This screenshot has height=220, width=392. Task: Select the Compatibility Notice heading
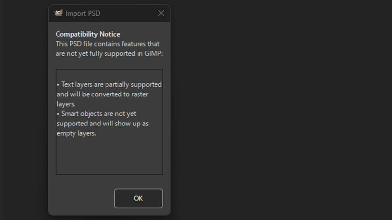tap(88, 34)
